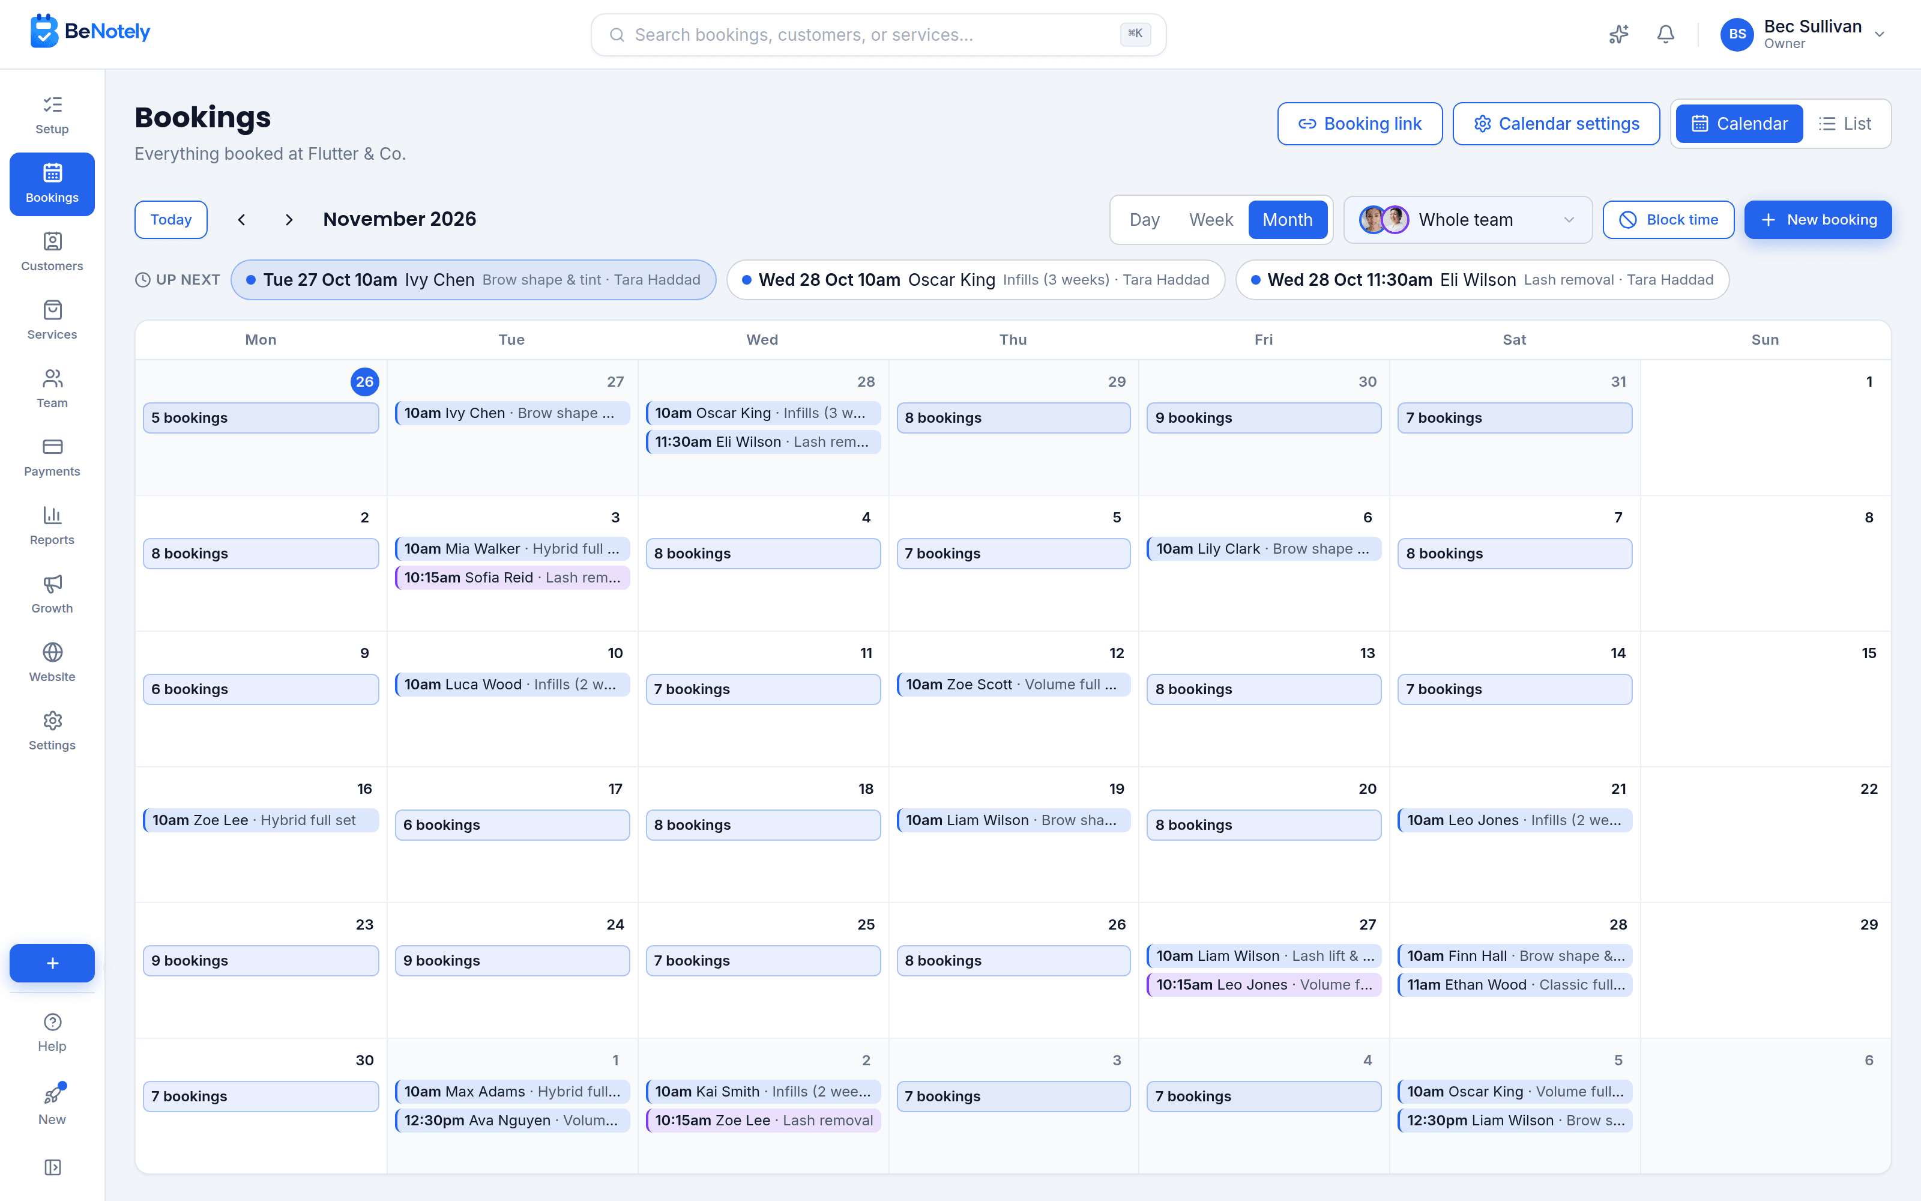Image resolution: width=1921 pixels, height=1201 pixels.
Task: Select the Calendar view toggle
Action: (1739, 124)
